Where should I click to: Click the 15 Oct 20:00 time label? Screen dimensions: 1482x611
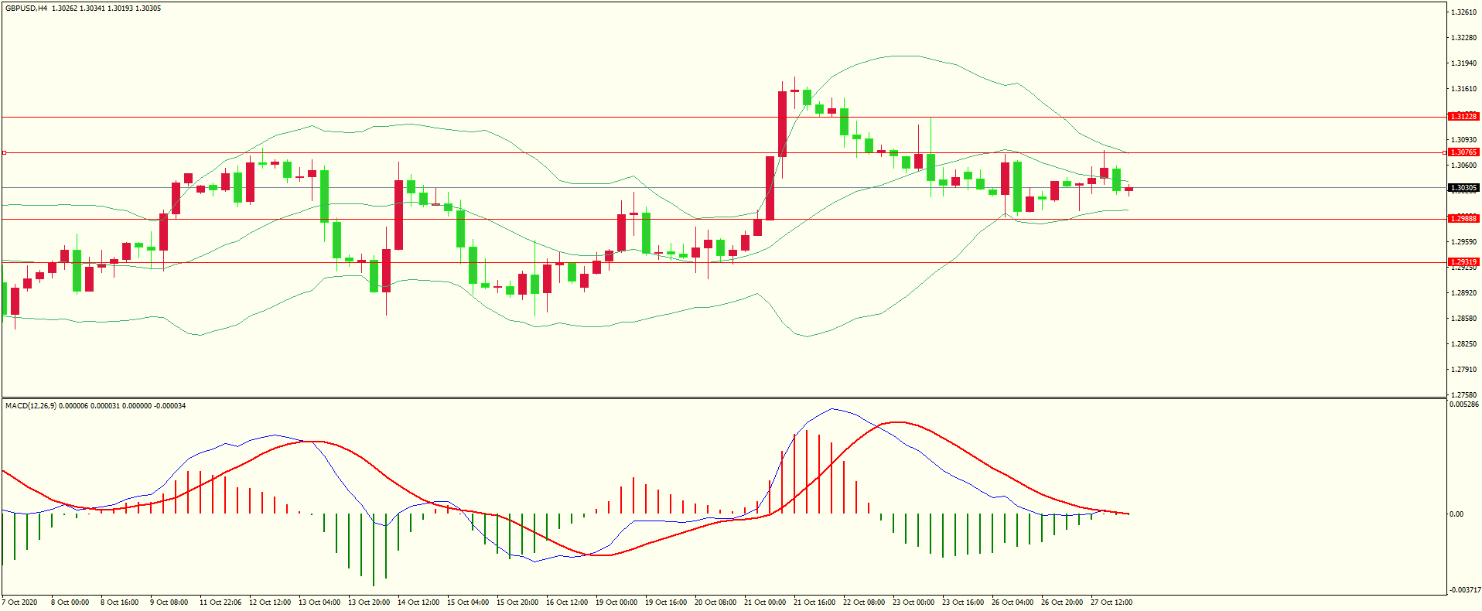tap(517, 602)
